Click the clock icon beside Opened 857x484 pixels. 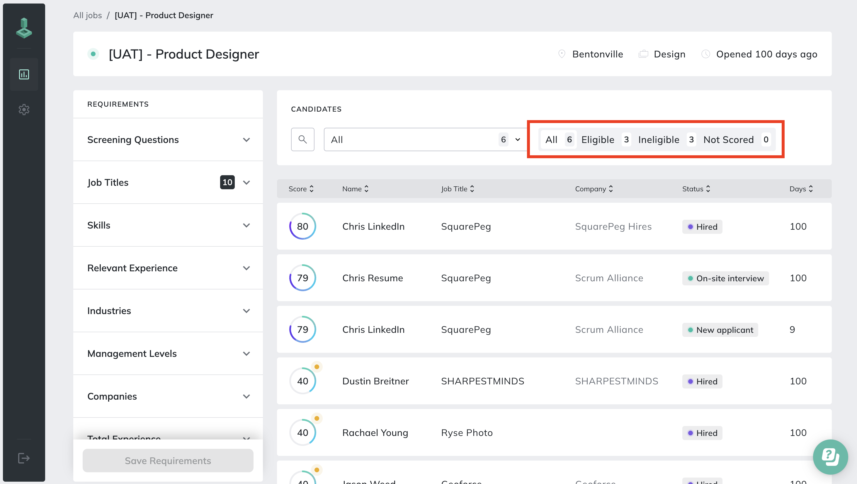coord(705,54)
